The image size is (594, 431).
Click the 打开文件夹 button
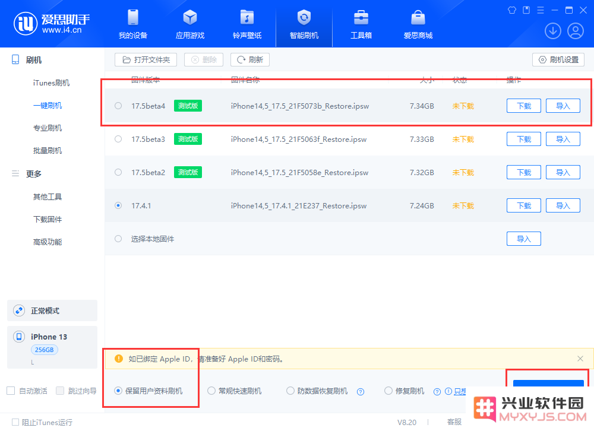146,60
